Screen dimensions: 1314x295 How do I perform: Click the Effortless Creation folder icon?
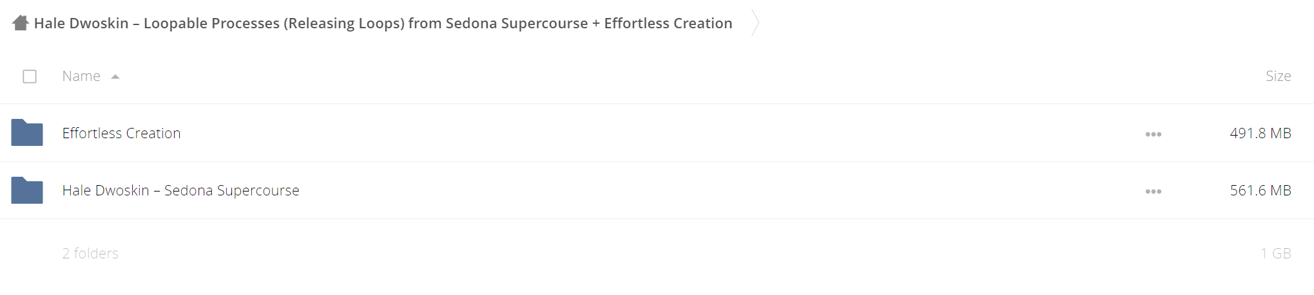pos(27,132)
